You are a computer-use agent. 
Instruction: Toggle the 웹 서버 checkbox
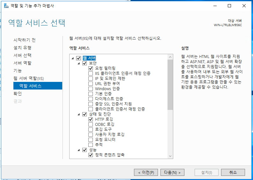(x=78, y=58)
